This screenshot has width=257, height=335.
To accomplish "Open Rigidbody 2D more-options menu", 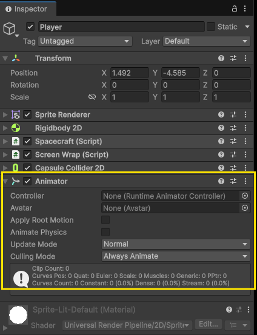I will 245,128.
